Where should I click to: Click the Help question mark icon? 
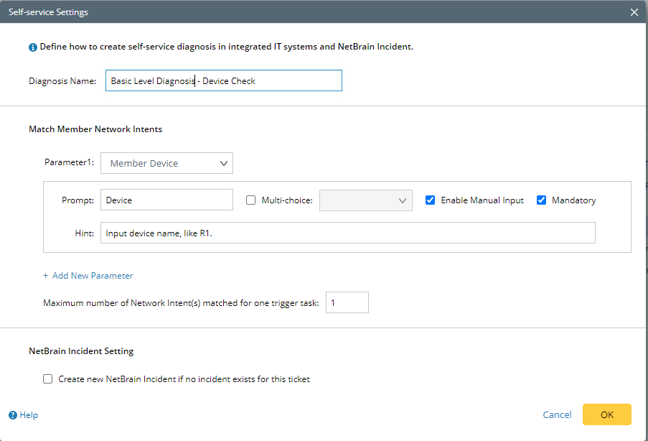(x=13, y=415)
